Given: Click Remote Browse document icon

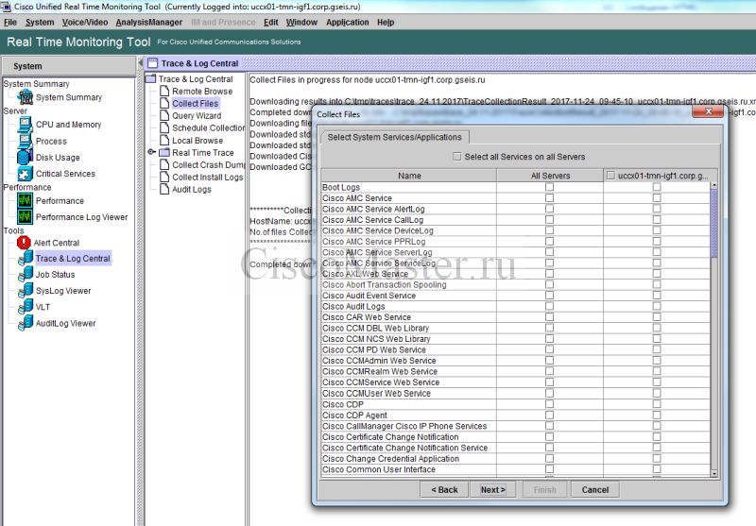Looking at the screenshot, I should pyautogui.click(x=164, y=91).
